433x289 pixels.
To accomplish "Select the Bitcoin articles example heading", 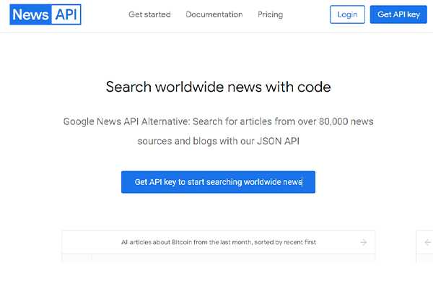I will 219,242.
